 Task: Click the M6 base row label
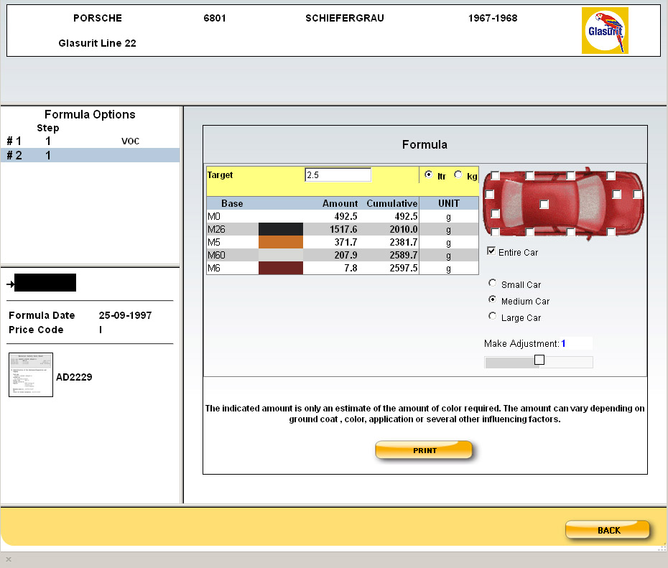tap(214, 268)
